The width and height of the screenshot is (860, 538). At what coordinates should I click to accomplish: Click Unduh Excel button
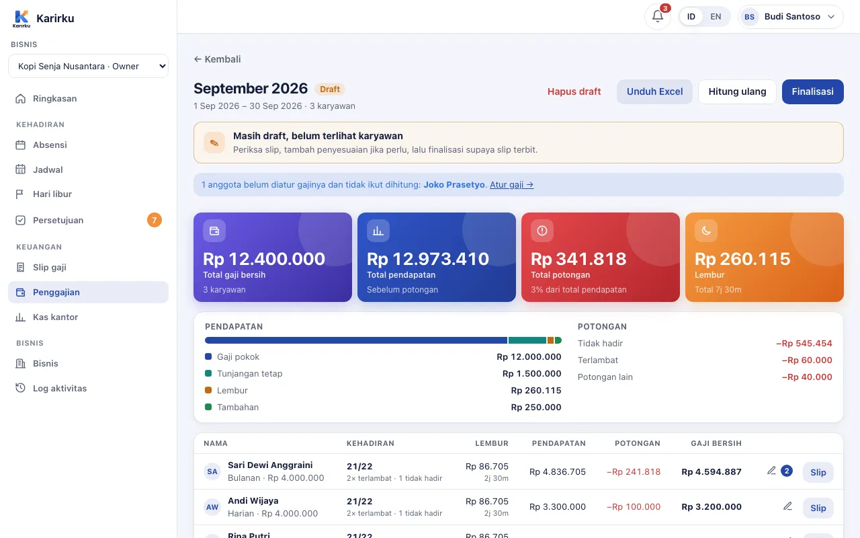tap(654, 91)
